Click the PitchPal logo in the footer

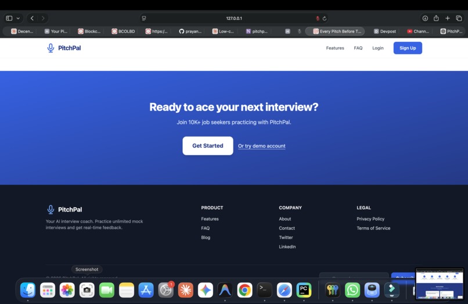click(x=64, y=209)
